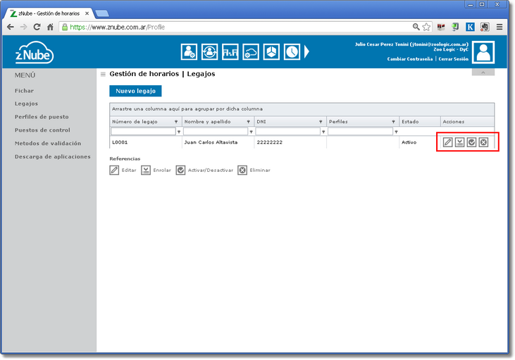Select Puestos de control from the menu
515x360 pixels.
click(x=42, y=130)
